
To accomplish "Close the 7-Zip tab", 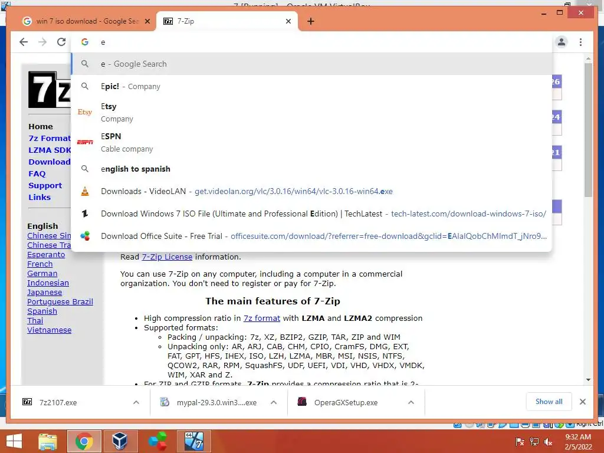I will (288, 21).
